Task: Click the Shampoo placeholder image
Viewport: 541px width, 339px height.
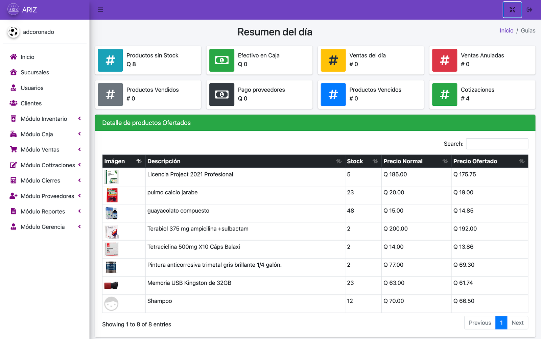Action: (111, 304)
